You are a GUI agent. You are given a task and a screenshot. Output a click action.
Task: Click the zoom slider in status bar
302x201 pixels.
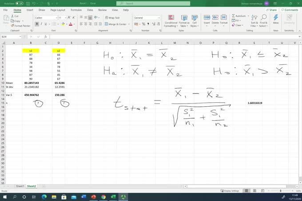click(282, 190)
